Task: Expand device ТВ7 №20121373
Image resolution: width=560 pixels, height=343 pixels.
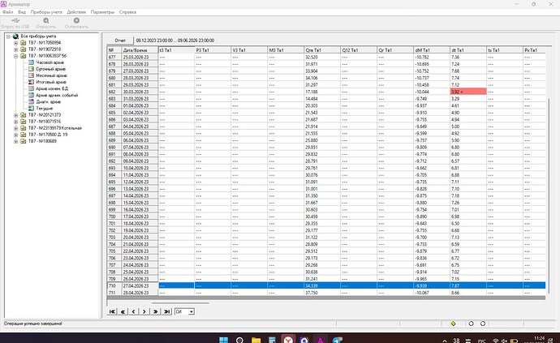Action: point(15,115)
